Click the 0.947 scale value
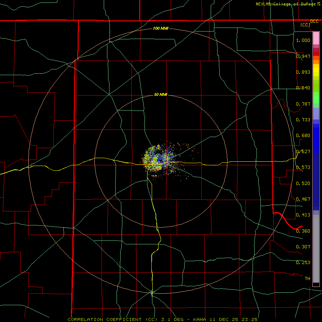The height and width of the screenshot is (322, 322). pyautogui.click(x=303, y=56)
